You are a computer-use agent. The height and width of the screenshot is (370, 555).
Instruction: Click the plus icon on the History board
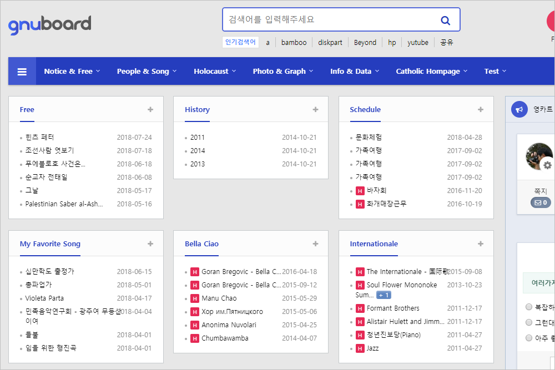(x=315, y=110)
